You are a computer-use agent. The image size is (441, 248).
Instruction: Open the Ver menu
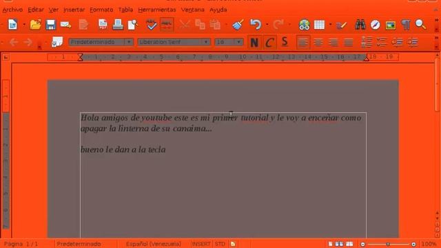pos(54,10)
